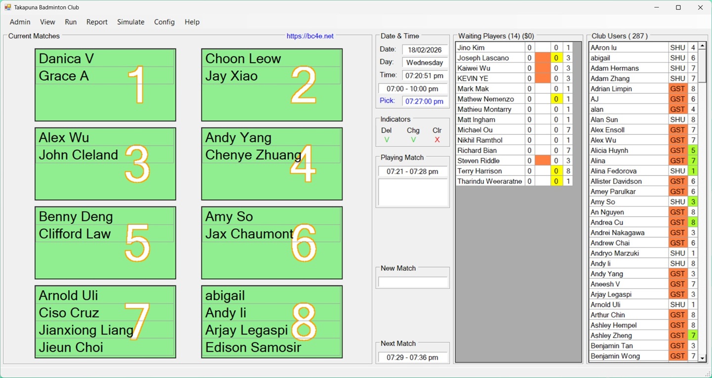Click the Club Users scrollbar up arrow

[703, 46]
